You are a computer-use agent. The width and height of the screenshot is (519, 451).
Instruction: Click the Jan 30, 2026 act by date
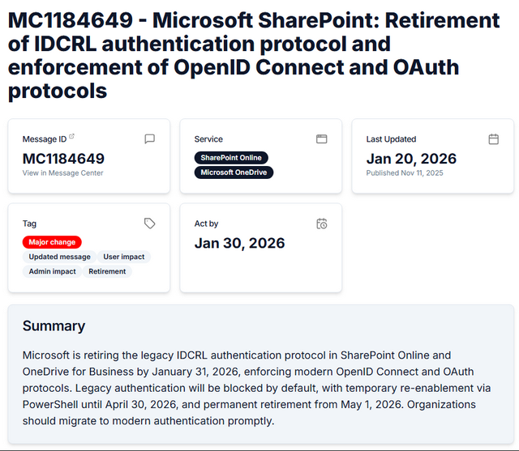tap(239, 243)
